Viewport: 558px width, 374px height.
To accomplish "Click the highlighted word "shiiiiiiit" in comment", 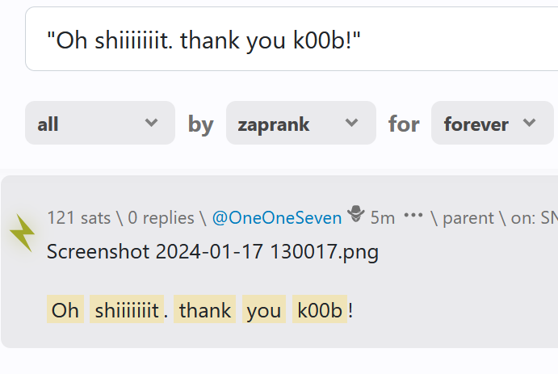I will pos(126,310).
